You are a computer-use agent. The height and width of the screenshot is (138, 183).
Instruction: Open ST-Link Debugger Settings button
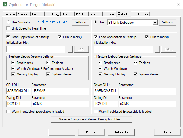click(x=168, y=22)
